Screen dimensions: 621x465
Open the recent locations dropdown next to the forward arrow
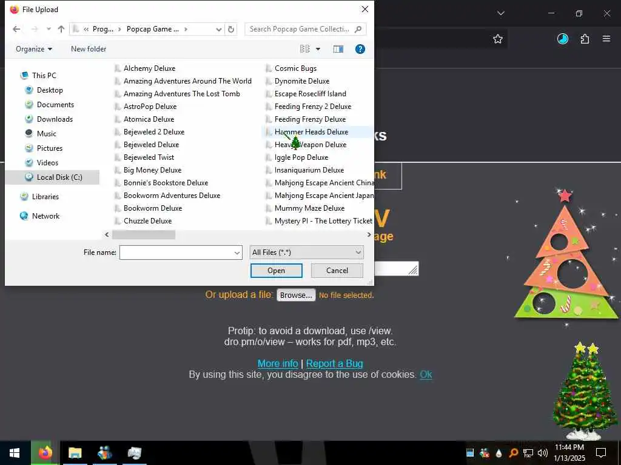coord(49,29)
